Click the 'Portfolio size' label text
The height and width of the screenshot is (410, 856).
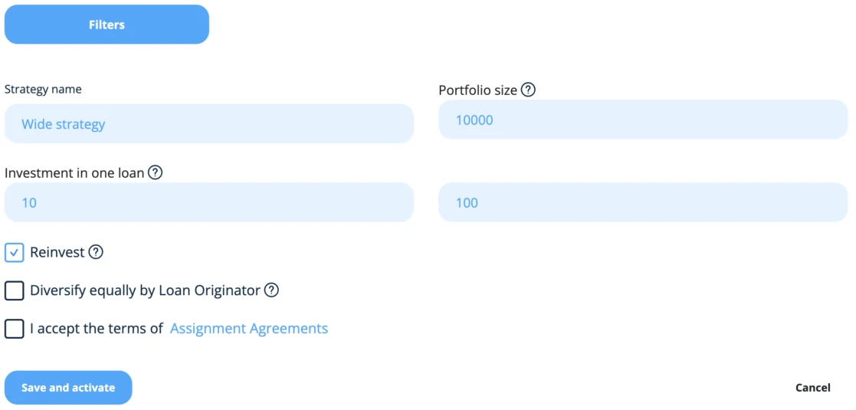pyautogui.click(x=477, y=90)
